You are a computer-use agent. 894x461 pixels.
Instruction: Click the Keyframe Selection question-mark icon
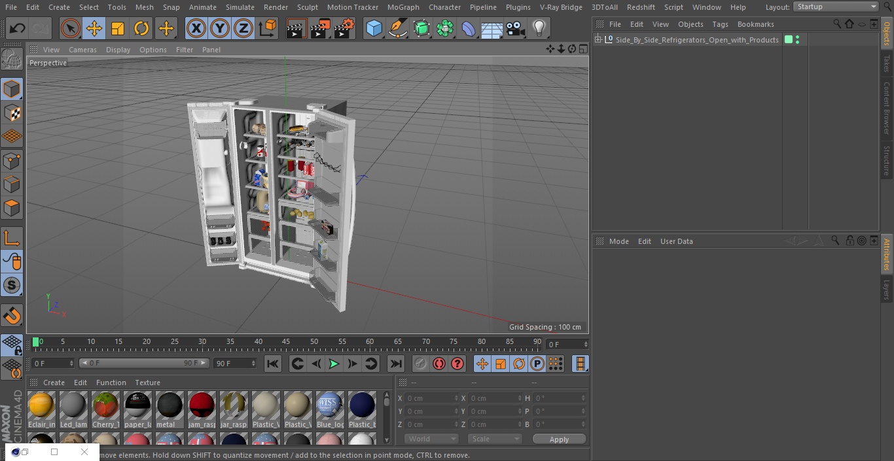(457, 364)
